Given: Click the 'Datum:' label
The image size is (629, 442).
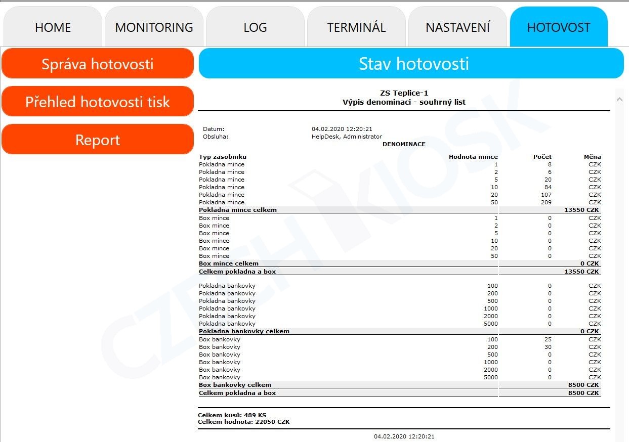Looking at the screenshot, I should pos(214,129).
